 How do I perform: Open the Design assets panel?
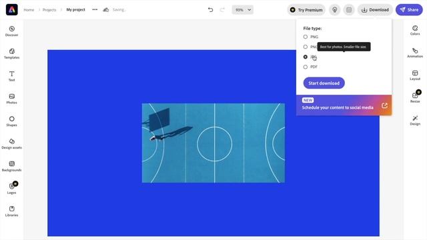tap(12, 144)
